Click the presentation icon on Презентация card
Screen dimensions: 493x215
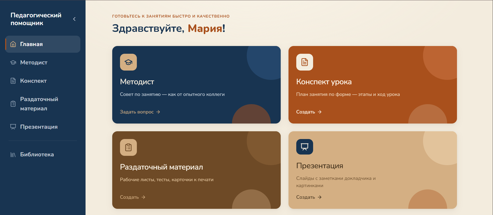coord(305,147)
